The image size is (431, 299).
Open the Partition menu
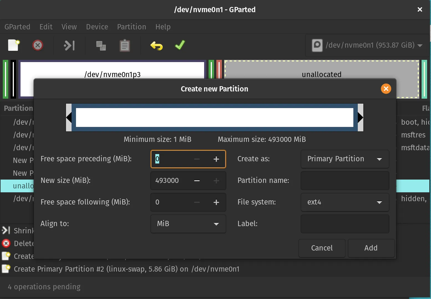click(x=131, y=27)
